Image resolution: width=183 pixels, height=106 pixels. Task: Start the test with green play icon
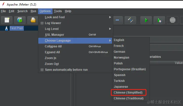click(x=146, y=20)
